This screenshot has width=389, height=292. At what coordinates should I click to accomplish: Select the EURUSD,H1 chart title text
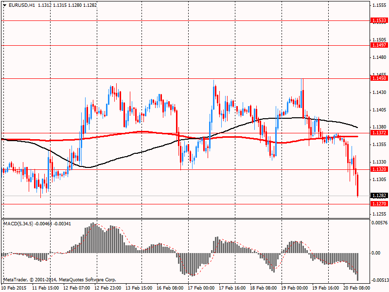click(22, 5)
